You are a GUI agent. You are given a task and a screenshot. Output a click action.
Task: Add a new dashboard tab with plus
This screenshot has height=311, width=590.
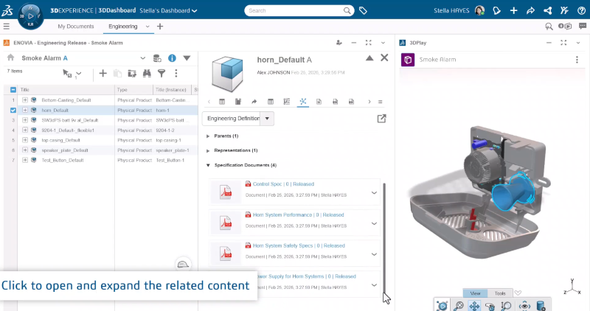pos(160,27)
